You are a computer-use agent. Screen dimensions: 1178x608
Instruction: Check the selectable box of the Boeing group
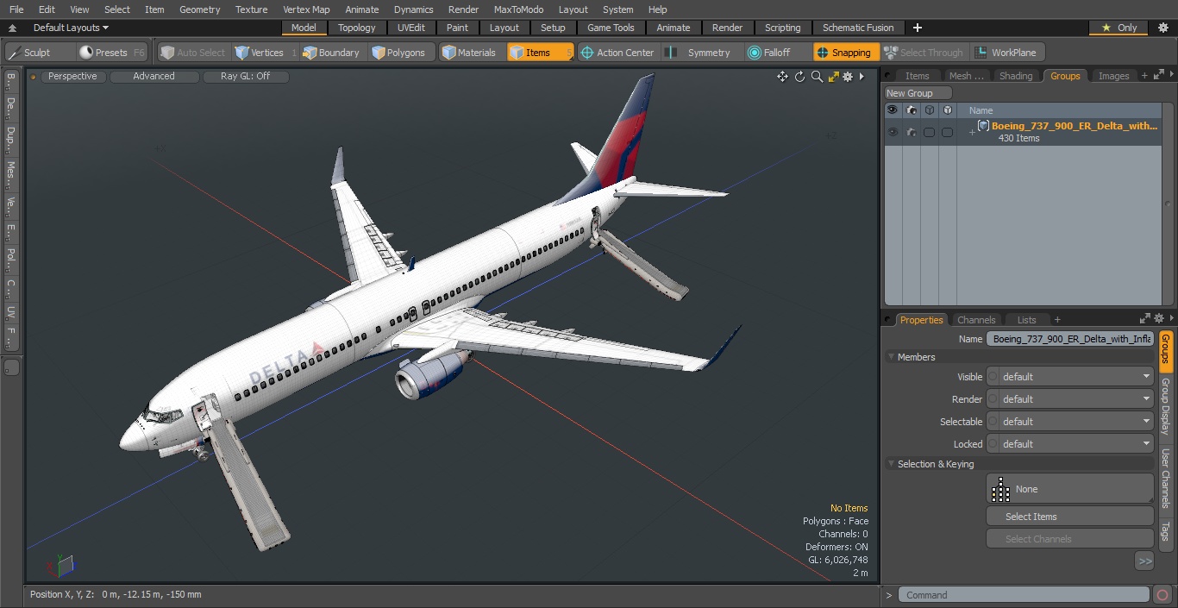pos(929,132)
